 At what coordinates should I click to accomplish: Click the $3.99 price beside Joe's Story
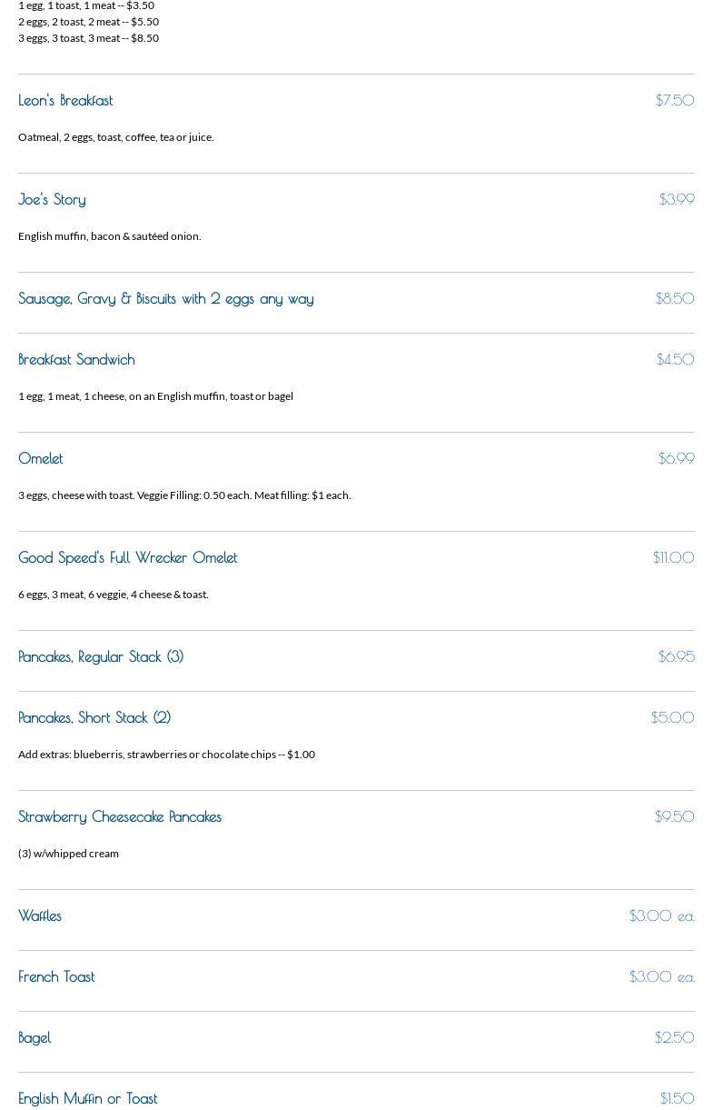pos(676,199)
